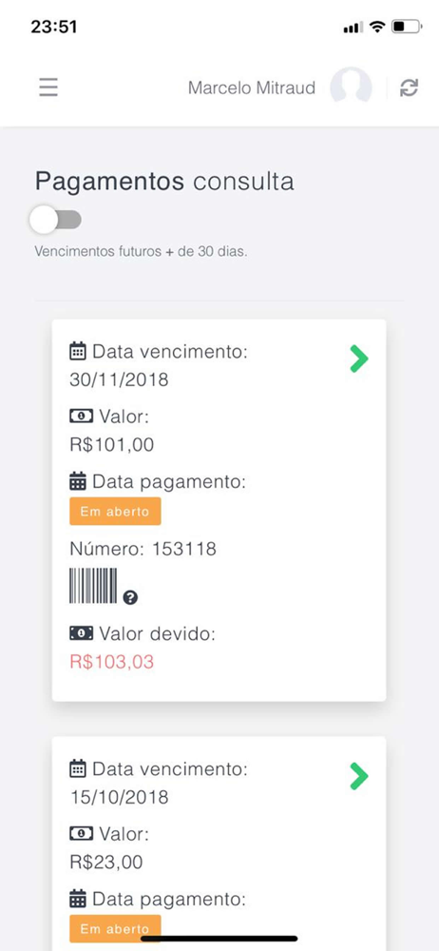Tap the refresh sync icon
439x951 pixels.
tap(410, 87)
